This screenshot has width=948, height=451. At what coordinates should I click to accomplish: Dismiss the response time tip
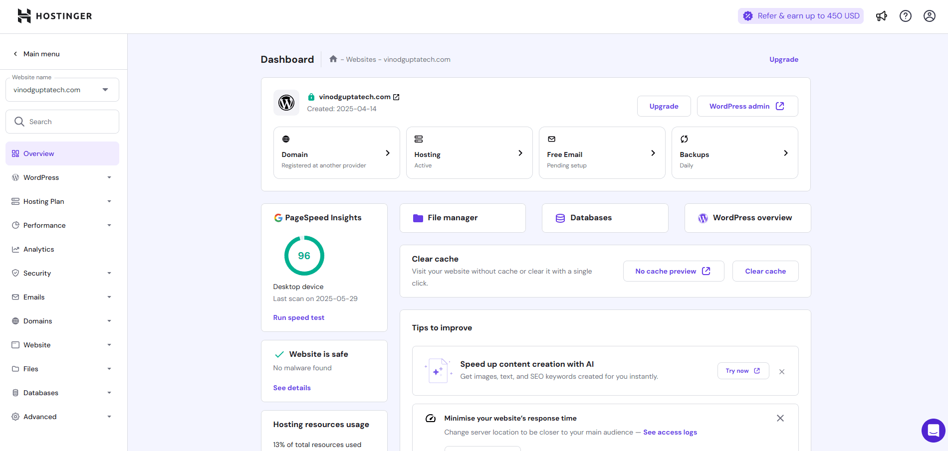(x=780, y=418)
